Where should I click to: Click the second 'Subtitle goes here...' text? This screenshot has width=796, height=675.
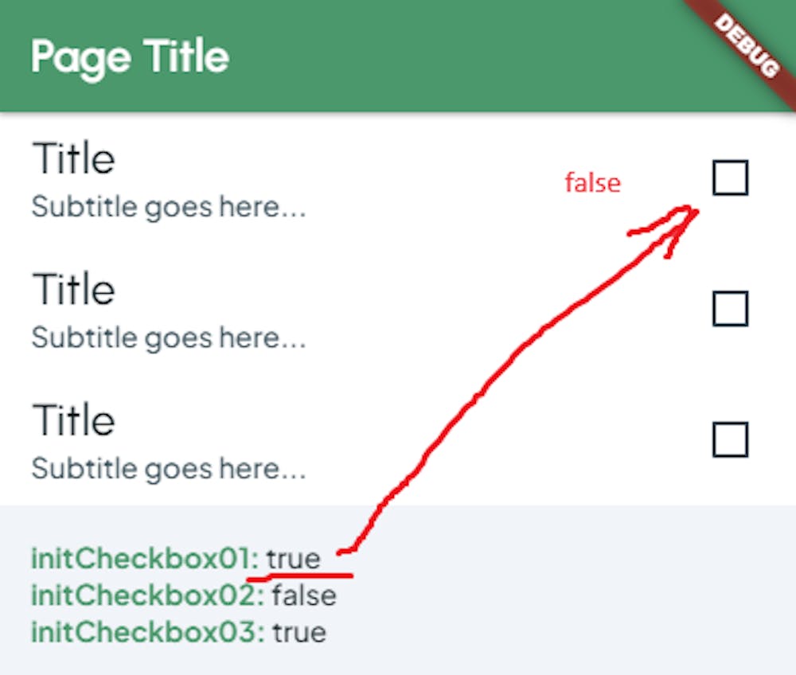click(x=169, y=337)
